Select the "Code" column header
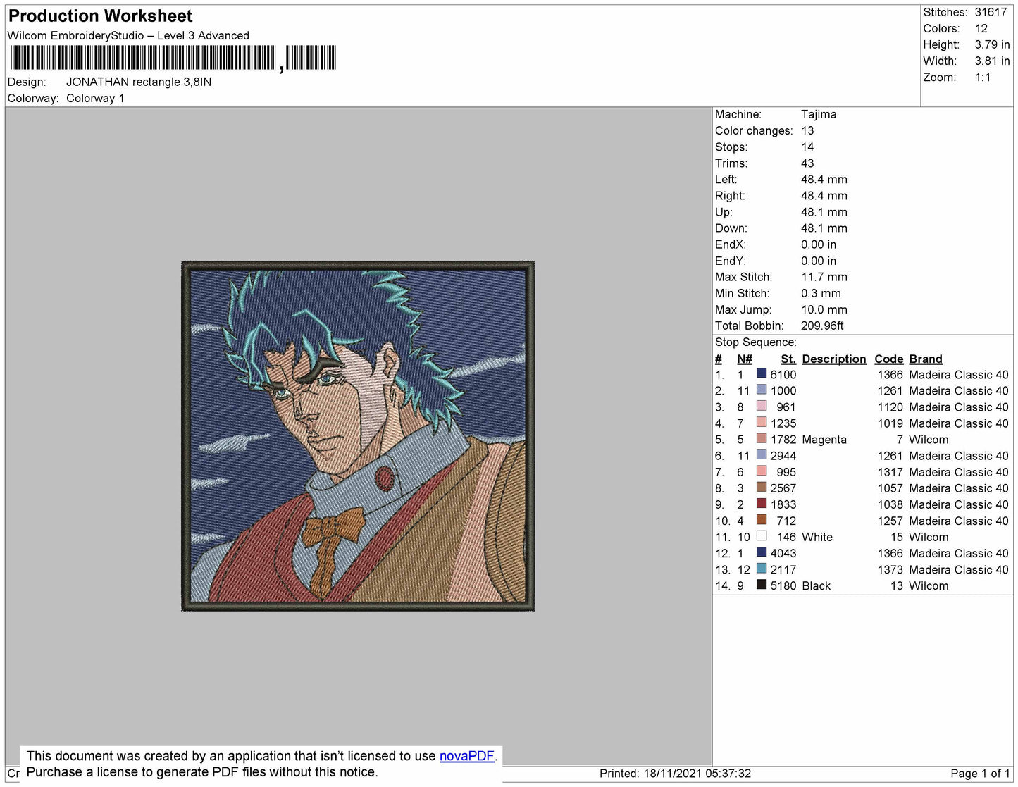The height and width of the screenshot is (787, 1018). 889,359
